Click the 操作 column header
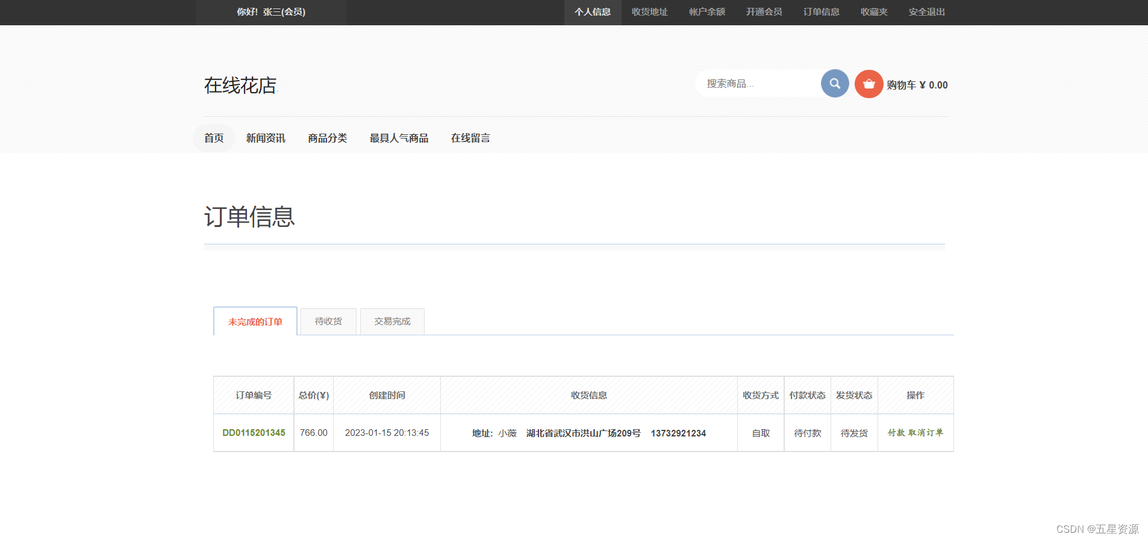The image size is (1148, 540). click(916, 396)
